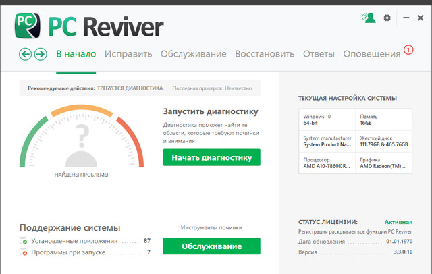Open the help and support person icon

point(368,18)
